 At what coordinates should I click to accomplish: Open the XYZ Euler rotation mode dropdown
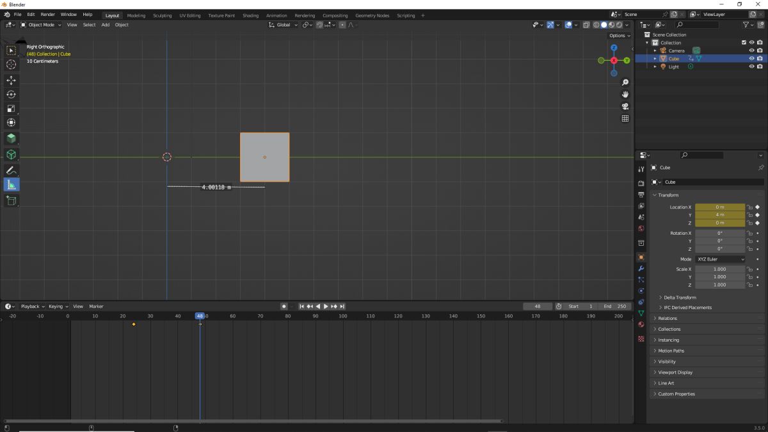click(720, 259)
